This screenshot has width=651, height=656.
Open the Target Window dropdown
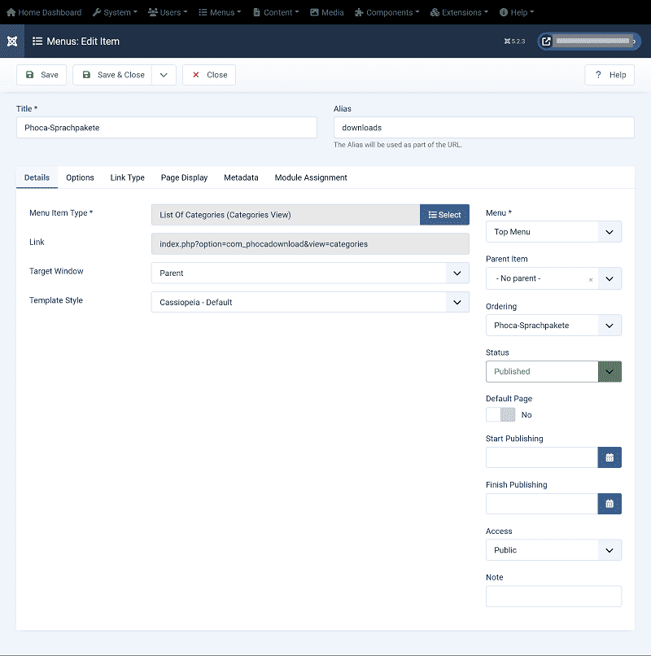point(310,273)
